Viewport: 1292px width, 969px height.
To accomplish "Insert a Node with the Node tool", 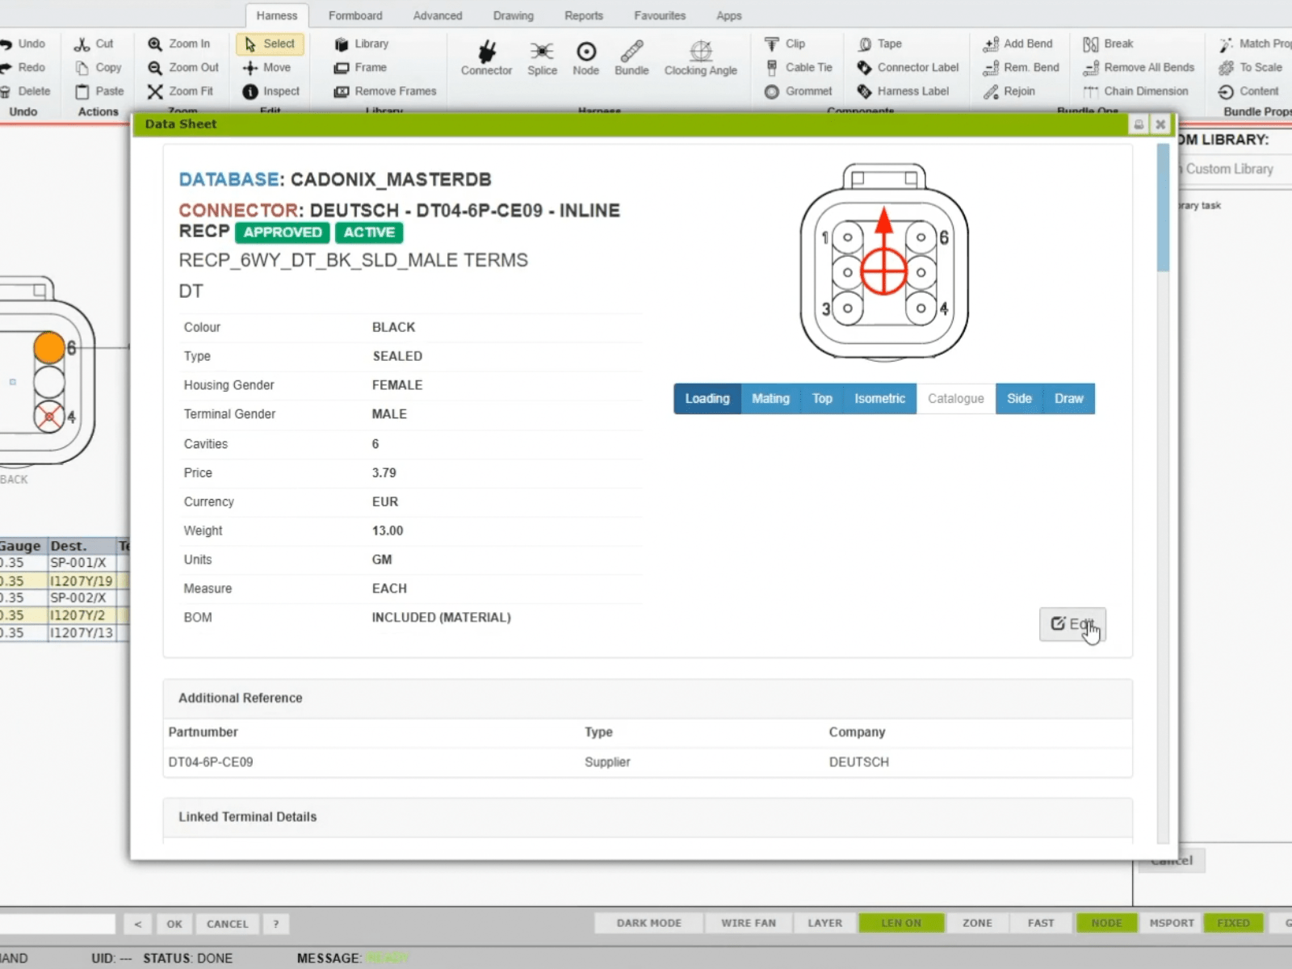I will [x=585, y=57].
